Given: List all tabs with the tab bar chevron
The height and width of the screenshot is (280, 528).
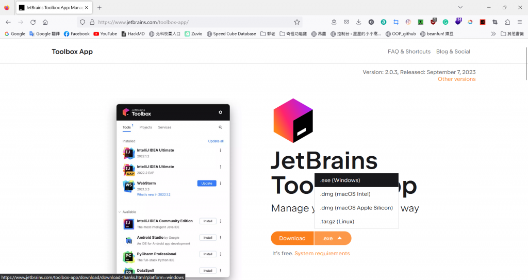Looking at the screenshot, I should (460, 7).
